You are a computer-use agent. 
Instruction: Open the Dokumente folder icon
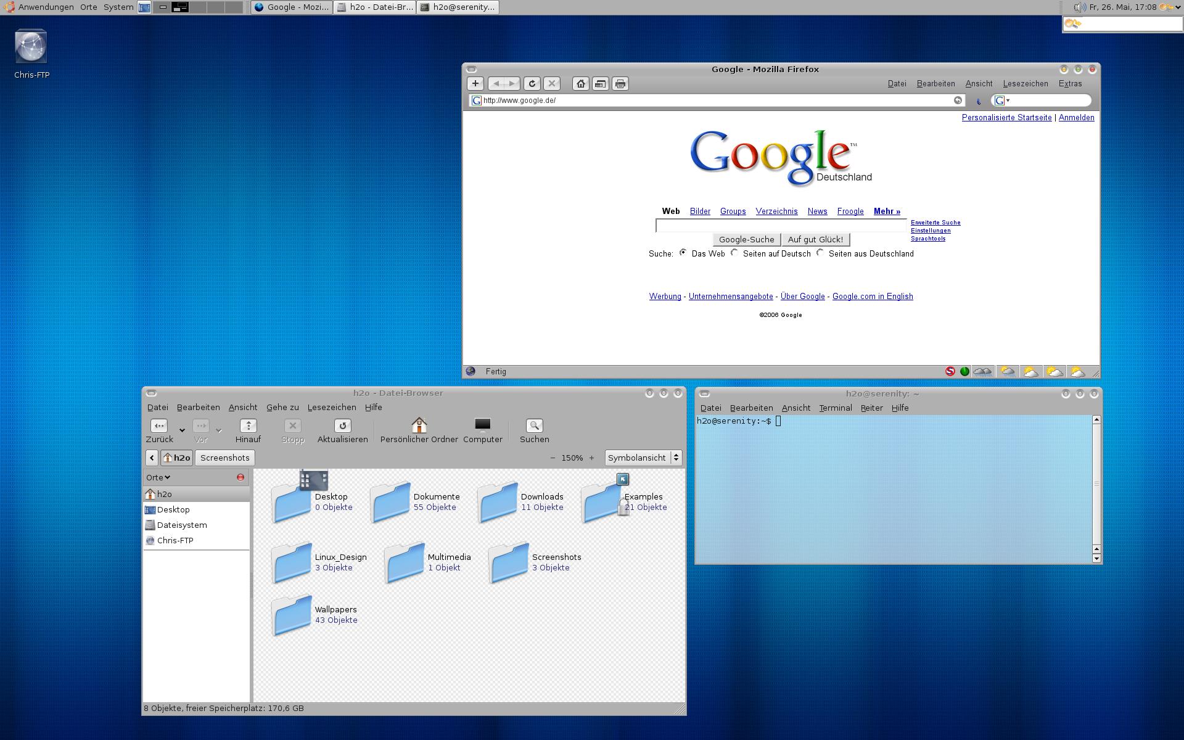tap(390, 502)
